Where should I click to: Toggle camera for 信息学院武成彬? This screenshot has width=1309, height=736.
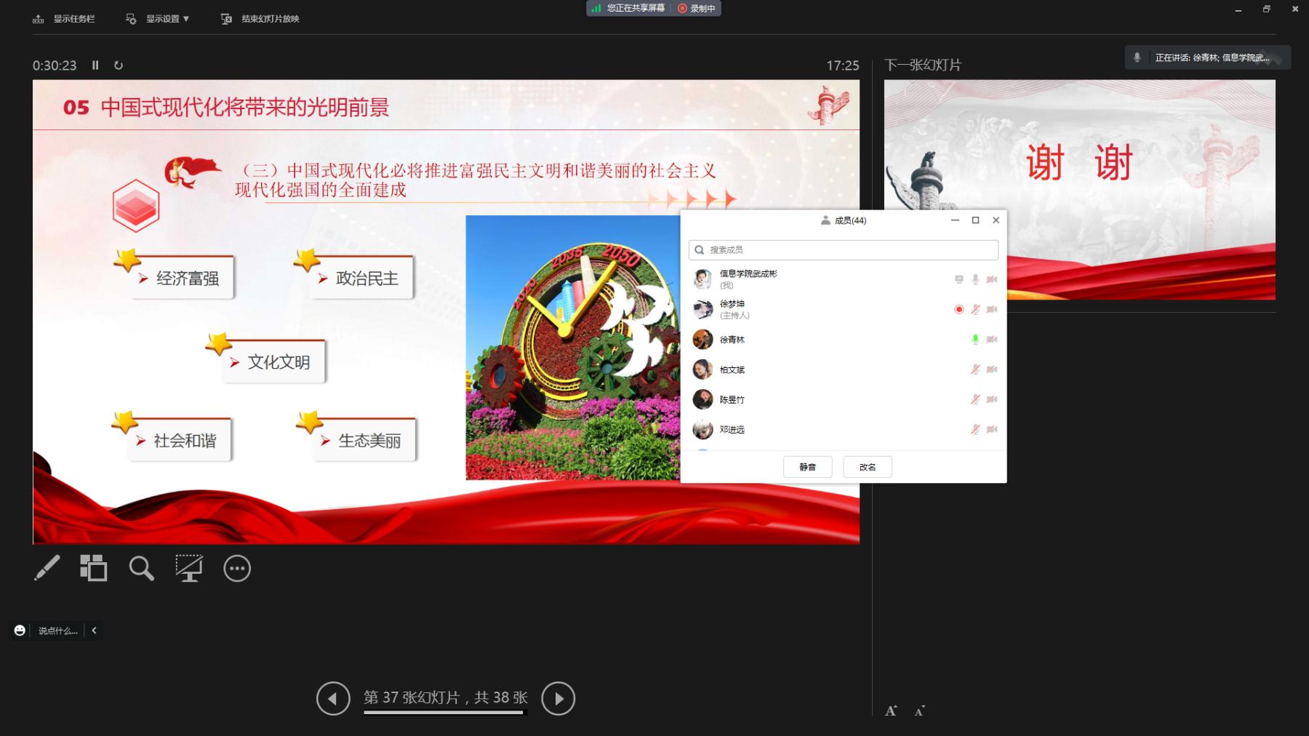click(x=992, y=279)
